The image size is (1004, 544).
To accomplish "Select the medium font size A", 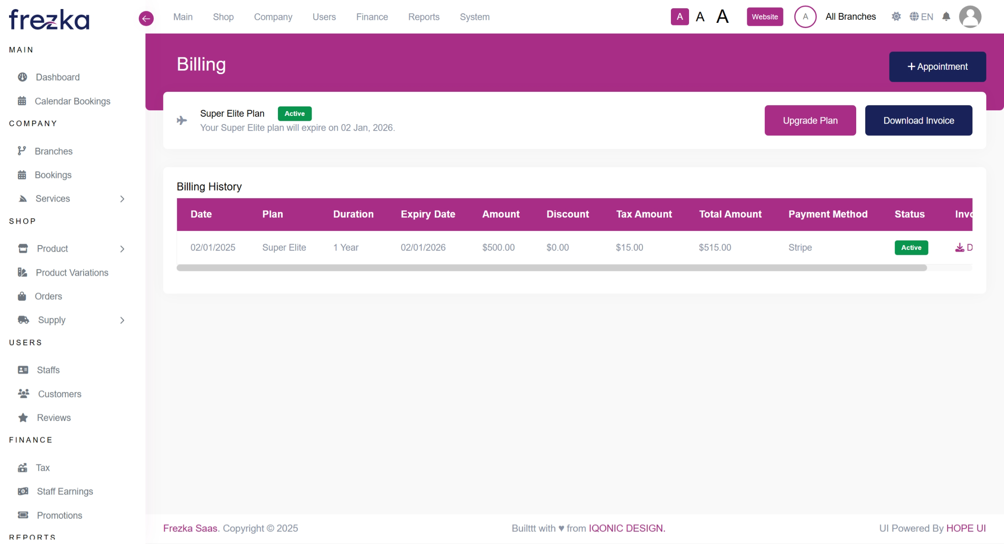I will 700,17.
